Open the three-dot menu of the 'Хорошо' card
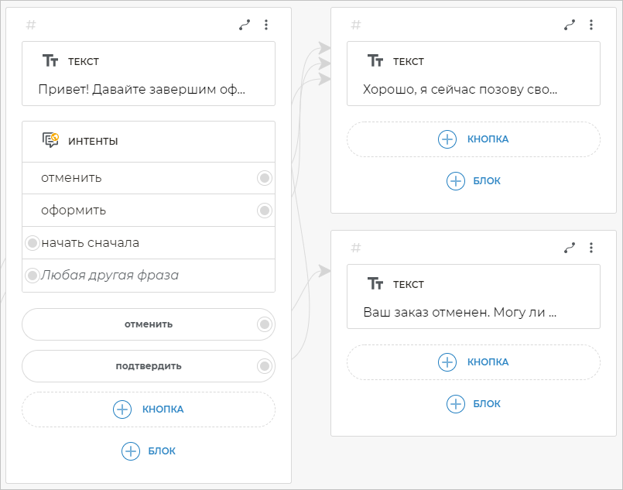This screenshot has height=490, width=623. point(591,25)
